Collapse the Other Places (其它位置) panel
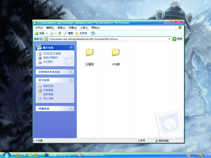 click(71, 80)
